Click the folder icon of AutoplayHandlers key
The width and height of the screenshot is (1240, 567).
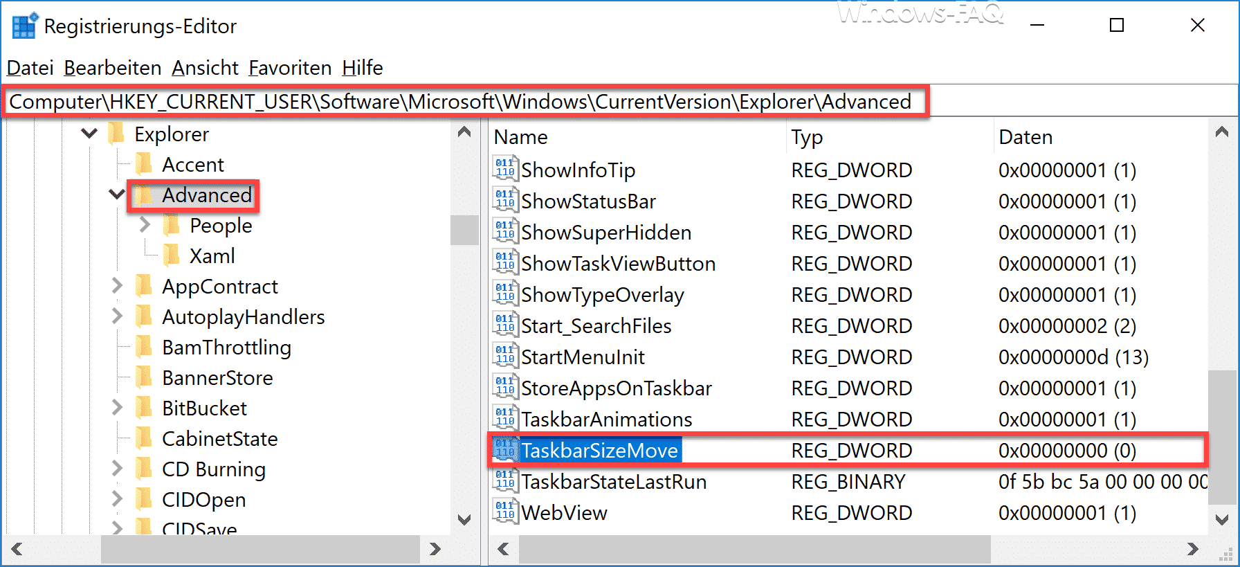pos(144,316)
